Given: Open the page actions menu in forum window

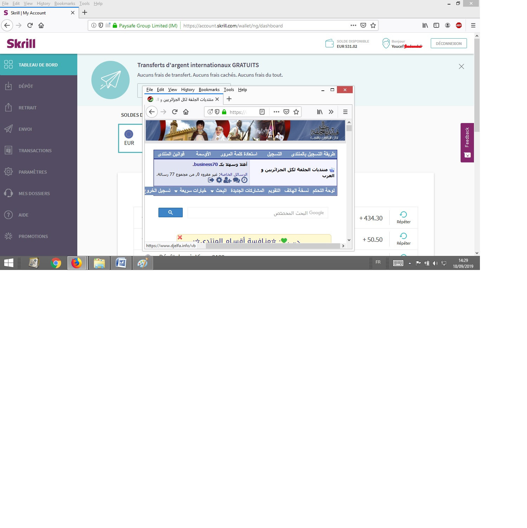Looking at the screenshot, I should pyautogui.click(x=276, y=112).
